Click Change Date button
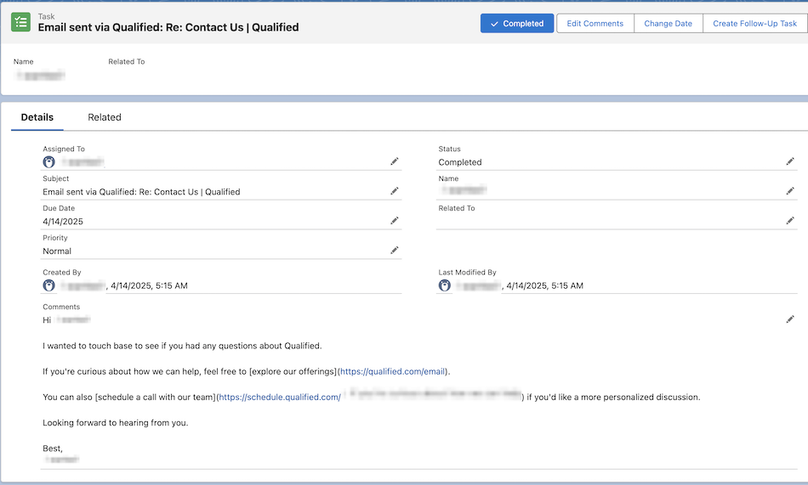Image resolution: width=808 pixels, height=485 pixels. (x=669, y=23)
